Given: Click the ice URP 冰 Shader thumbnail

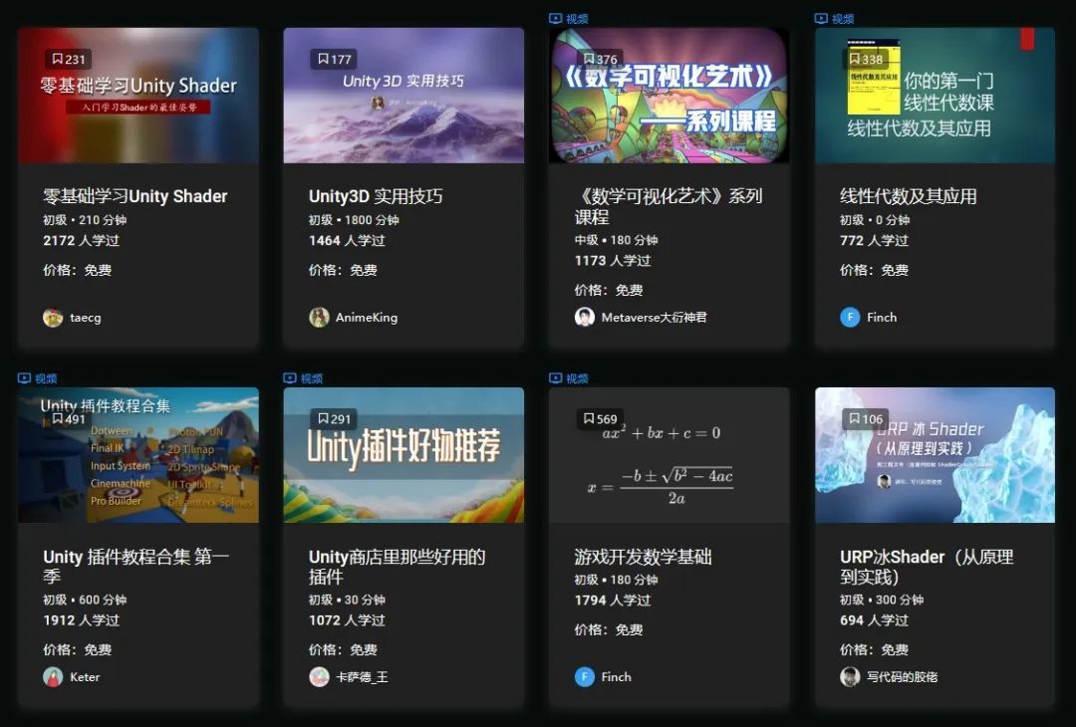Looking at the screenshot, I should coord(935,455).
